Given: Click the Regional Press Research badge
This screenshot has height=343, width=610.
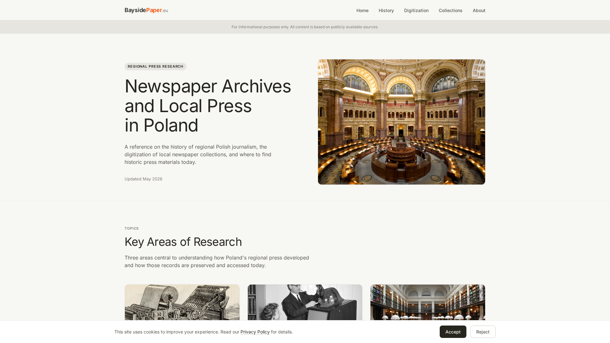Looking at the screenshot, I should point(155,66).
